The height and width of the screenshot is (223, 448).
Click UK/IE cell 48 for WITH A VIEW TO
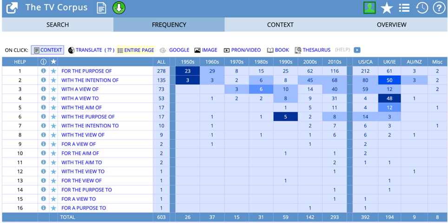pyautogui.click(x=389, y=98)
